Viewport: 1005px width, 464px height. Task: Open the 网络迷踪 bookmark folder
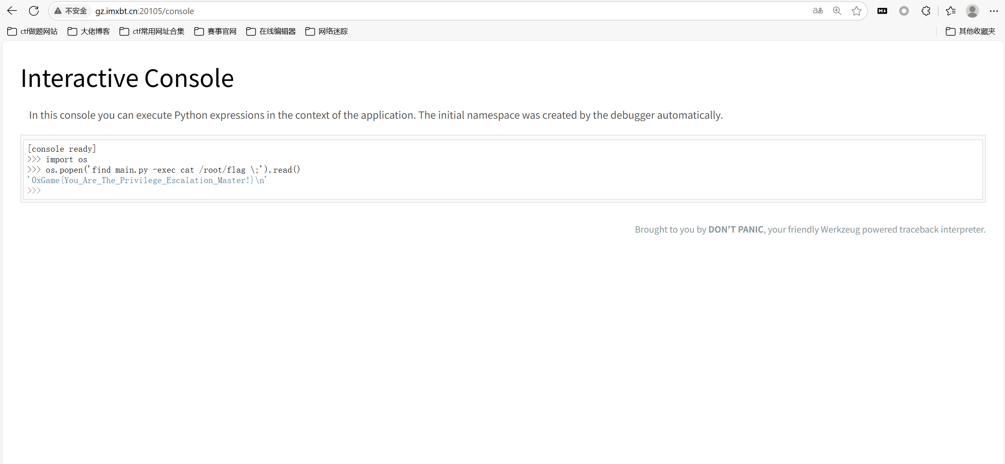click(326, 31)
